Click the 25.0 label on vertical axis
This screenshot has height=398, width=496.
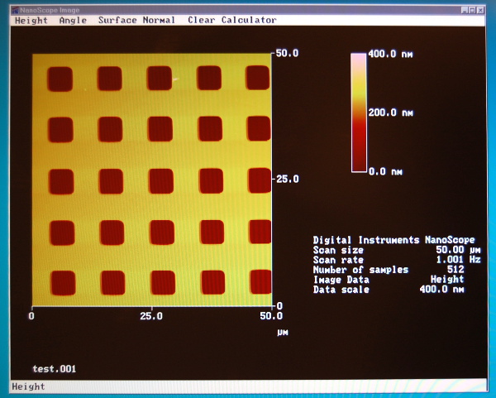(288, 180)
